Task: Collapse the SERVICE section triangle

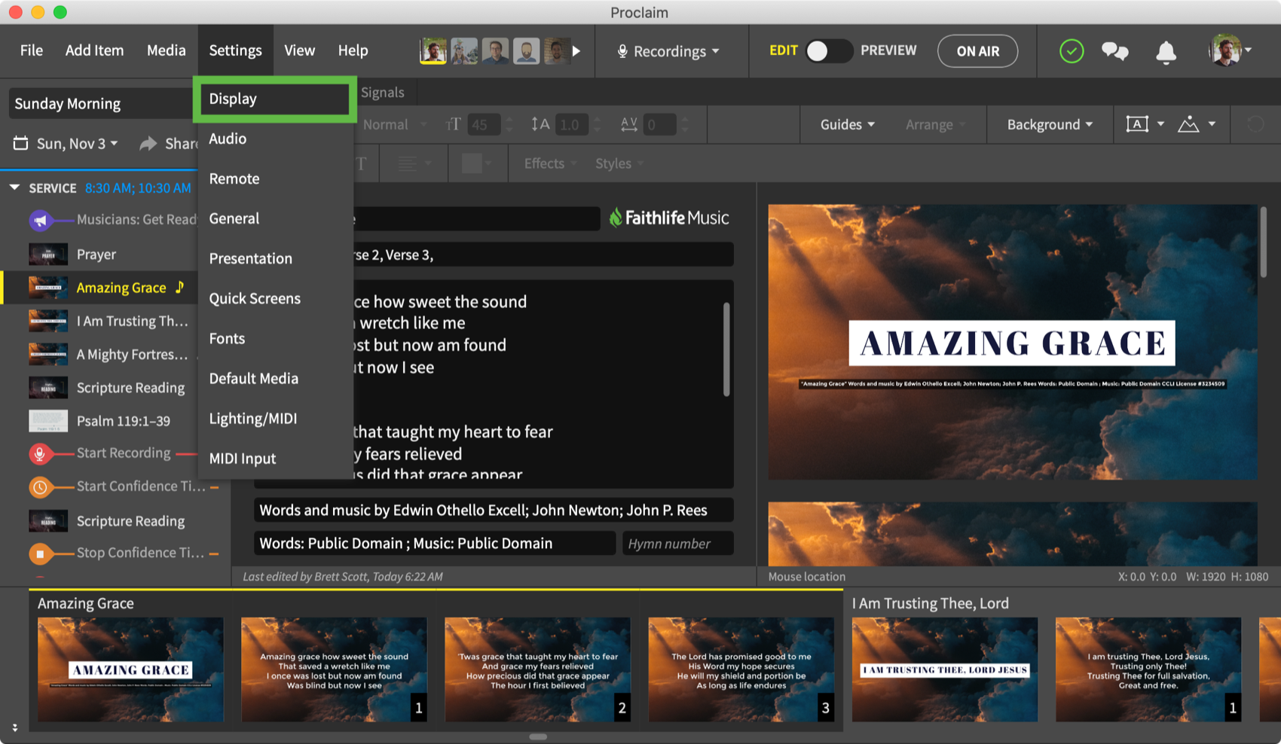Action: click(x=14, y=187)
